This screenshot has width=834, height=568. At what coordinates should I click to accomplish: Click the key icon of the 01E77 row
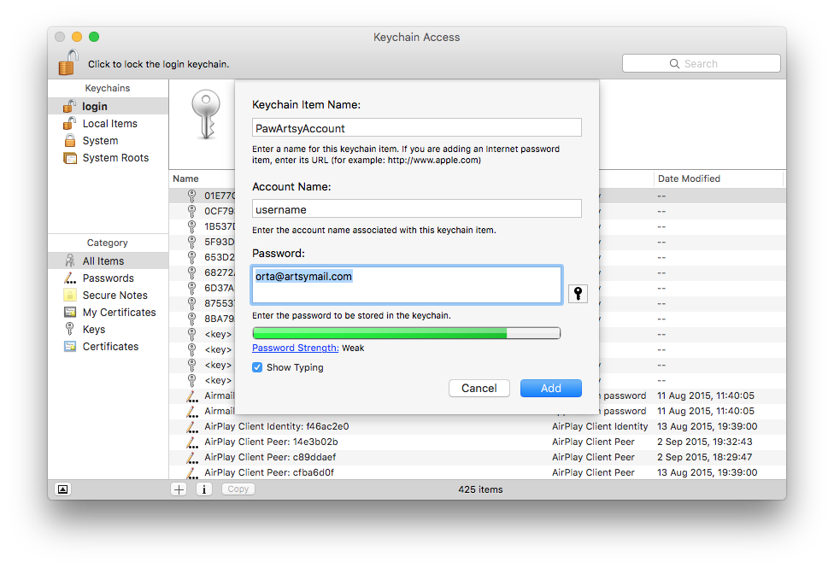191,196
